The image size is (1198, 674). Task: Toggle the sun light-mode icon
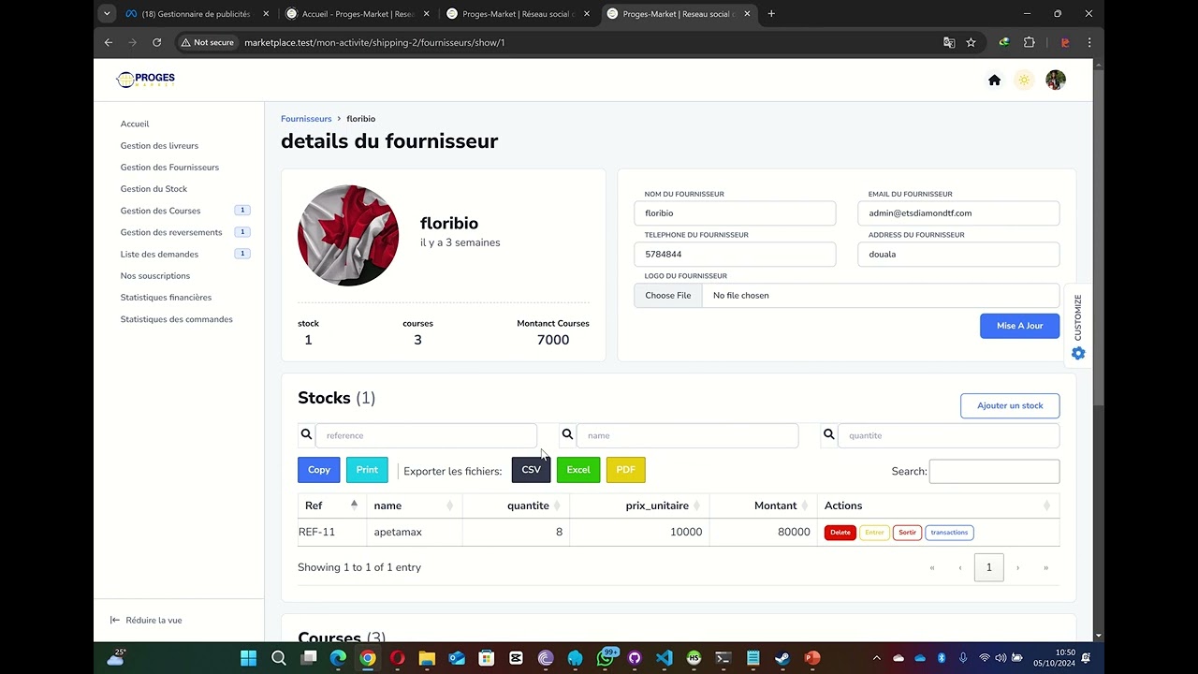[1024, 81]
